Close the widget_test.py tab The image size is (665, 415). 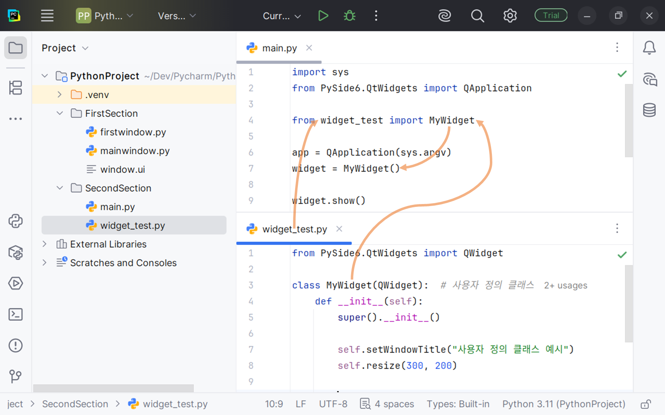[339, 229]
